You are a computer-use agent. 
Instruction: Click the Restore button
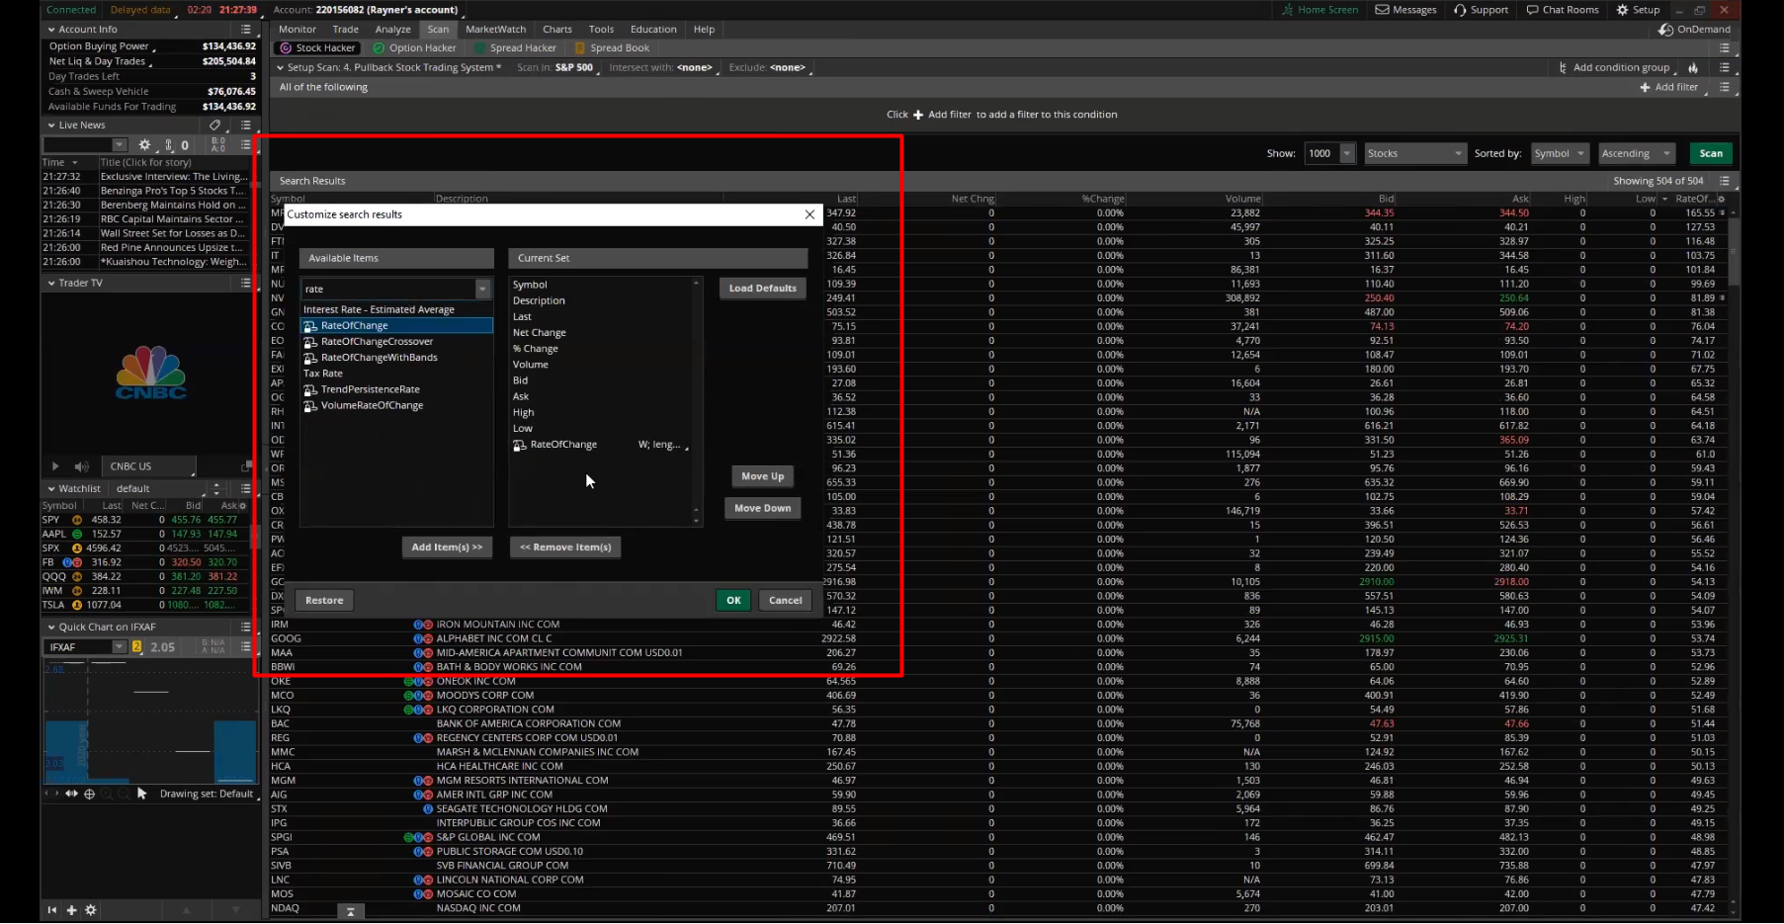(x=324, y=600)
